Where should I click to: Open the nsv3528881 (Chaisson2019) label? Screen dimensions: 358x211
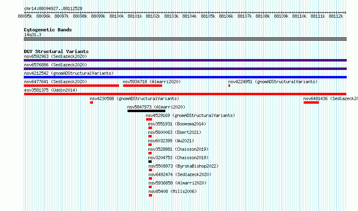click(178, 149)
